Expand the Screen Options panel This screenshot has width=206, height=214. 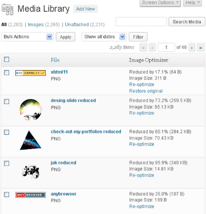[160, 3]
